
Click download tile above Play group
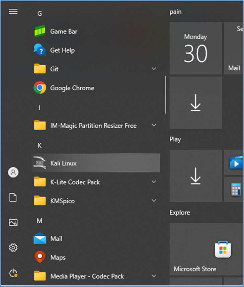pyautogui.click(x=195, y=103)
